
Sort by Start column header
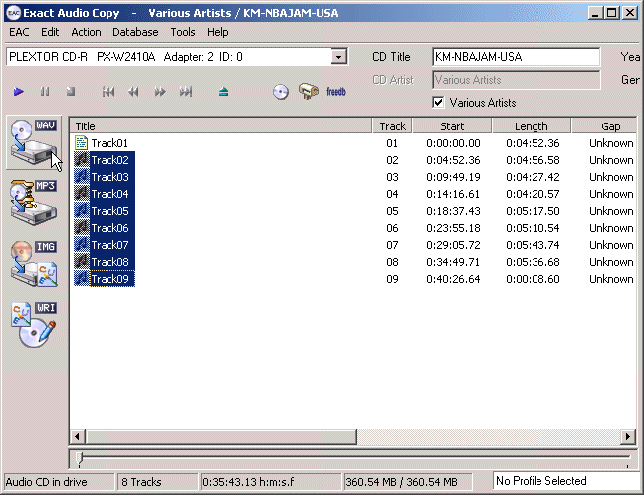452,126
